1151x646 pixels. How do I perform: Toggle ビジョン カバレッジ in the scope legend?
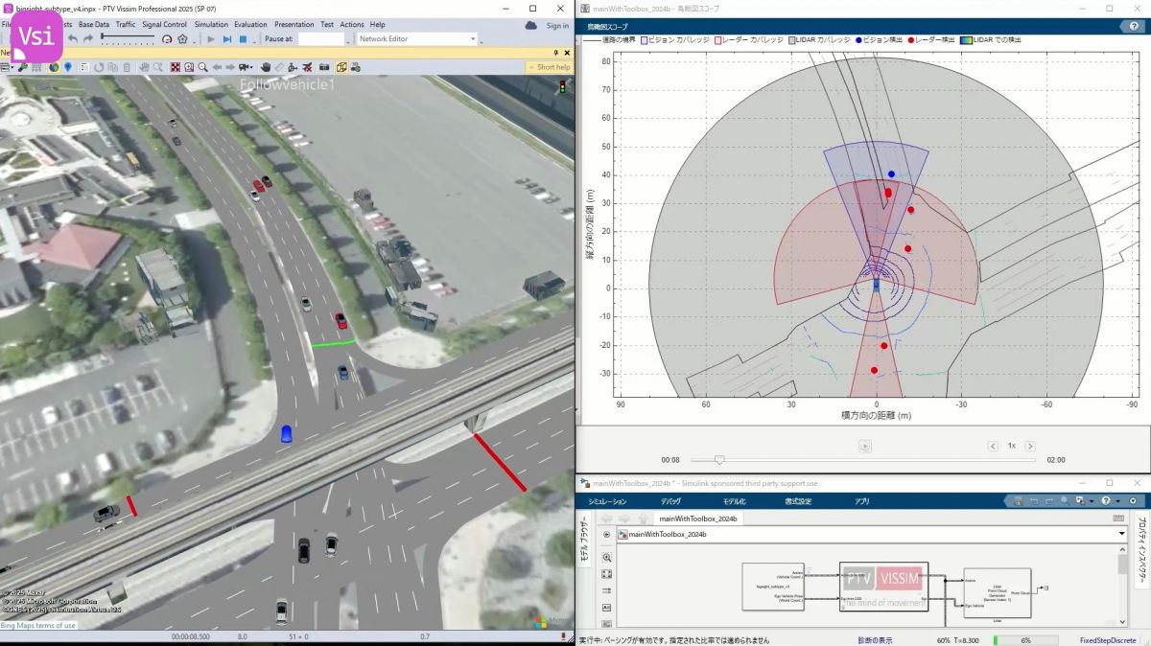click(x=644, y=40)
